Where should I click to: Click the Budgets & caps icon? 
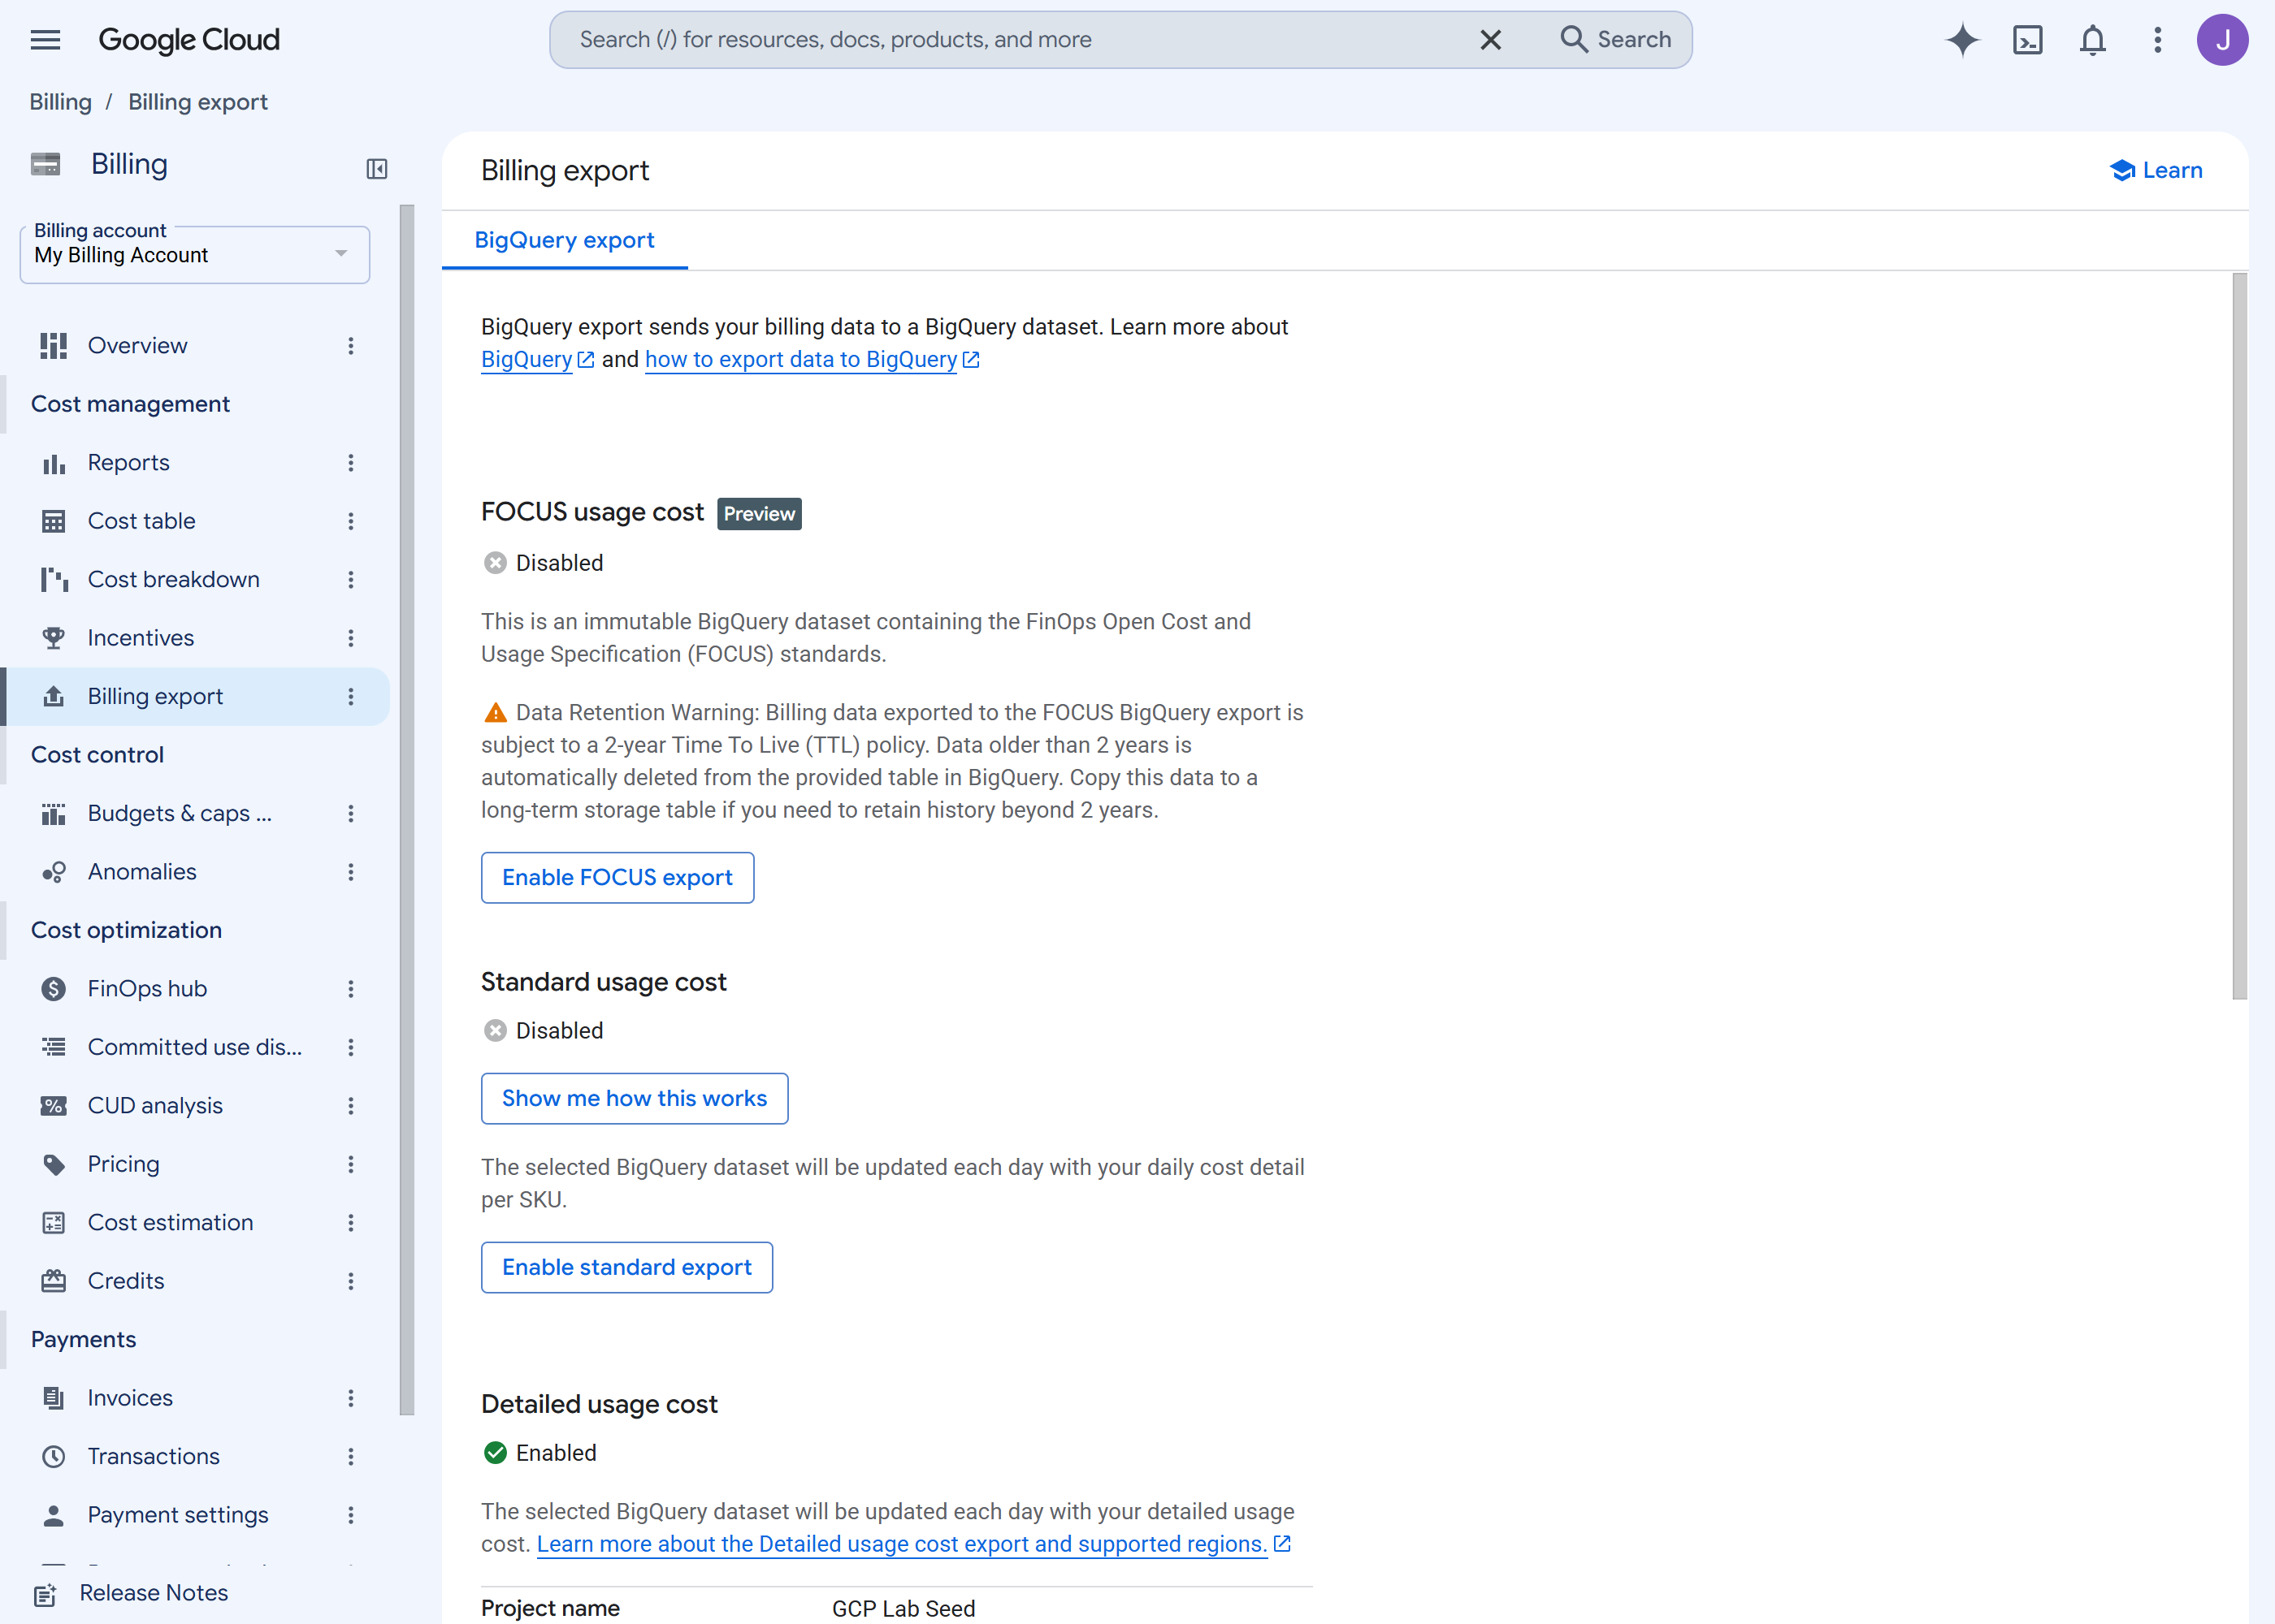(x=53, y=814)
